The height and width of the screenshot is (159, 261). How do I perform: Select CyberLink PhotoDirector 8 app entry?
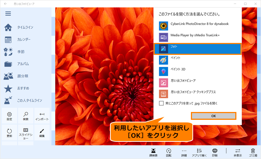coord(198,26)
